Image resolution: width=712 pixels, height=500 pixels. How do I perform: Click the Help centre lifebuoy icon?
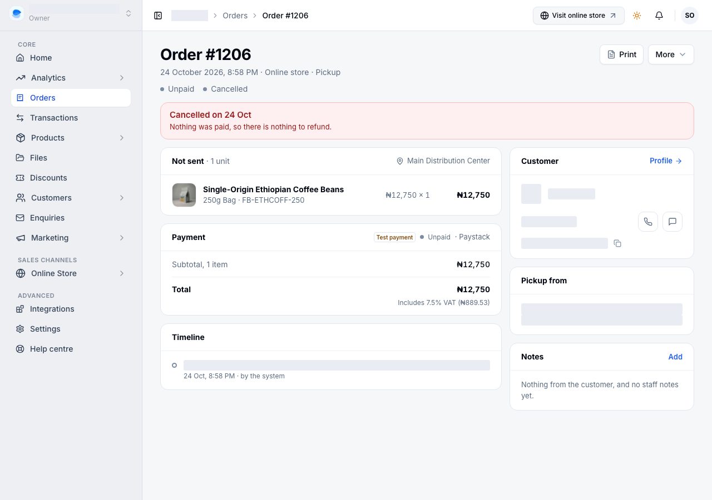point(20,349)
